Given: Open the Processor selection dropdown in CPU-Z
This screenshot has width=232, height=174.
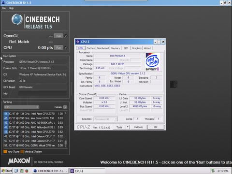Looking at the screenshot, I should 106,119.
